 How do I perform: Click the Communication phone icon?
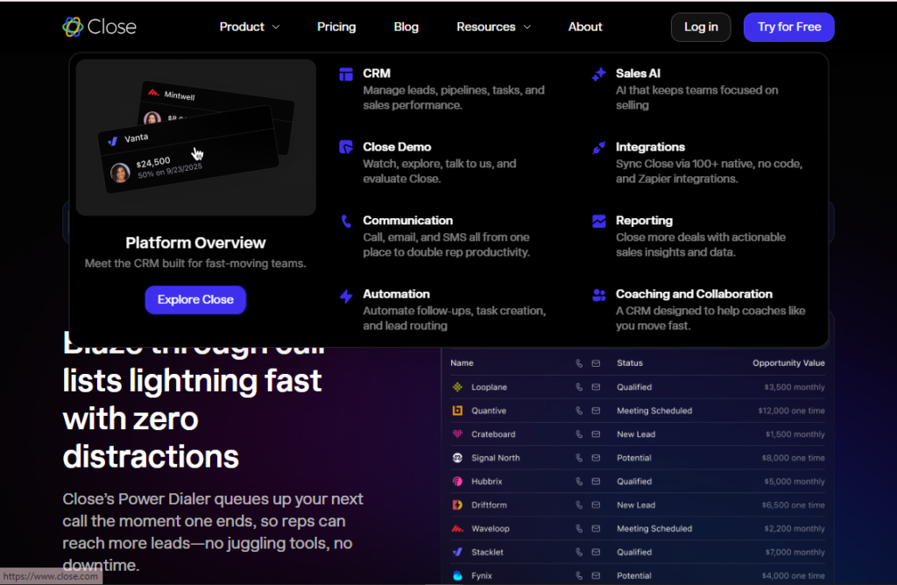coord(346,222)
